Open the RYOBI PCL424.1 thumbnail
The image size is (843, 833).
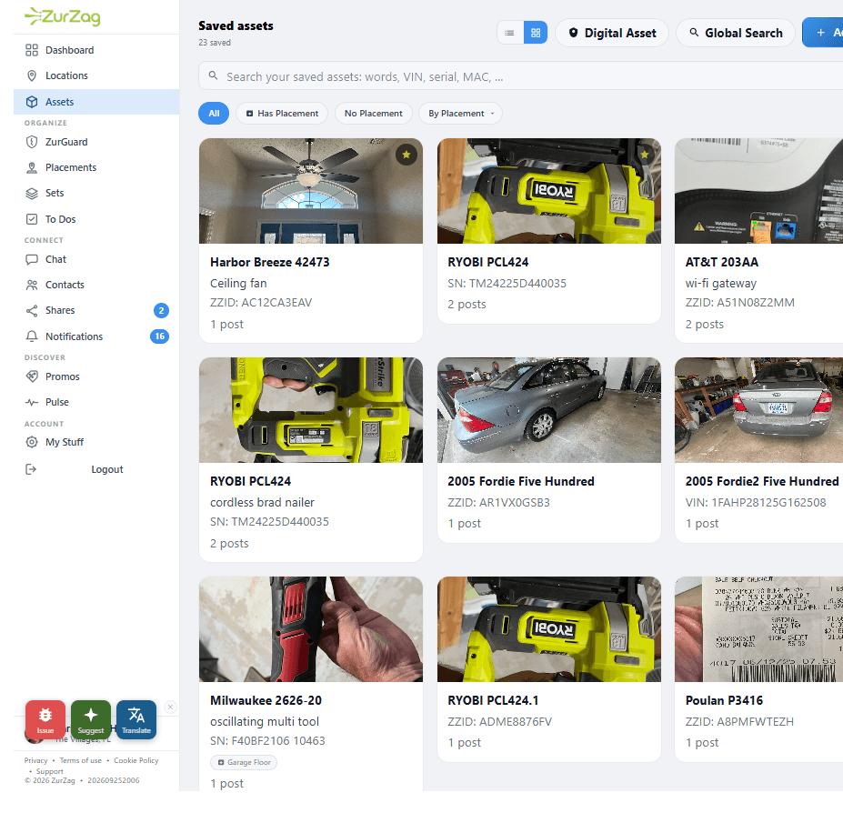click(x=549, y=629)
